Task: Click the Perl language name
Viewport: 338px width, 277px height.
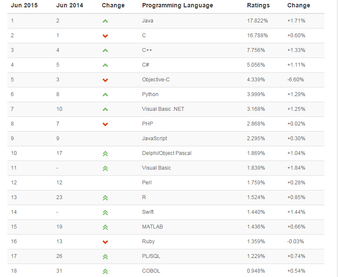Action: pyautogui.click(x=146, y=183)
